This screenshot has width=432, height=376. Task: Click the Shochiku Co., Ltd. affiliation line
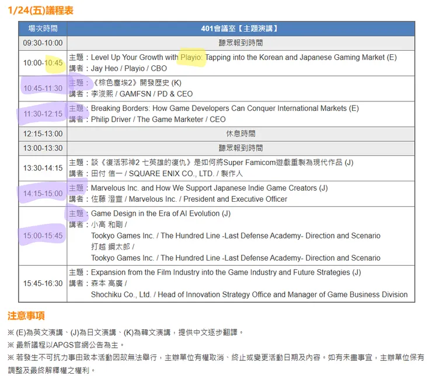click(249, 294)
